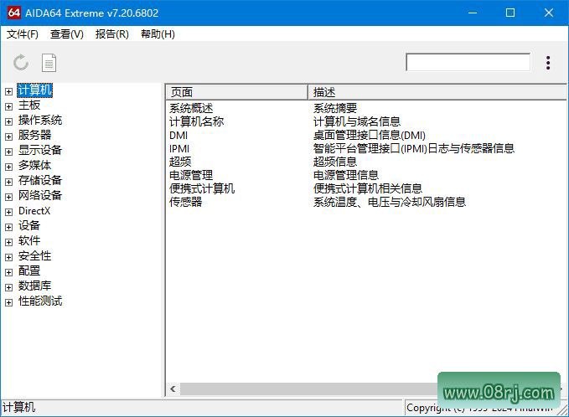This screenshot has width=569, height=417.
Task: Expand the 设备 tree node
Action: tap(8, 227)
